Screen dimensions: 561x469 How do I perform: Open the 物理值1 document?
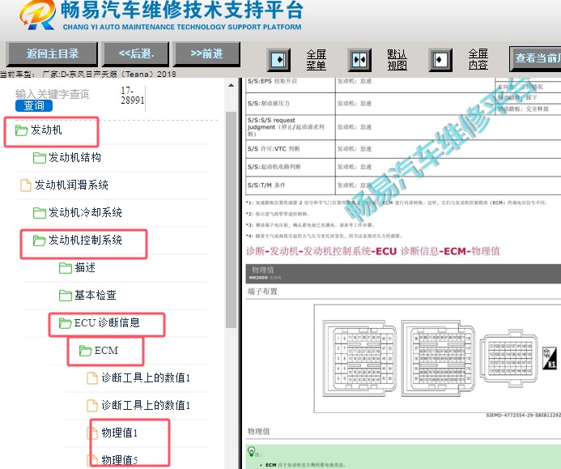(x=120, y=433)
